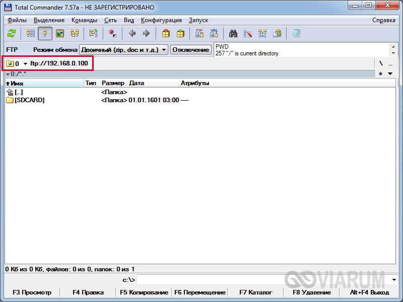Select the full details view icon
403x302 pixels.
coord(45,33)
